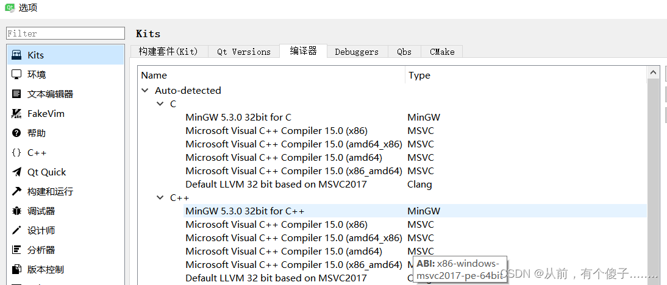Open FakeVim settings icon
The width and height of the screenshot is (667, 285).
click(16, 113)
